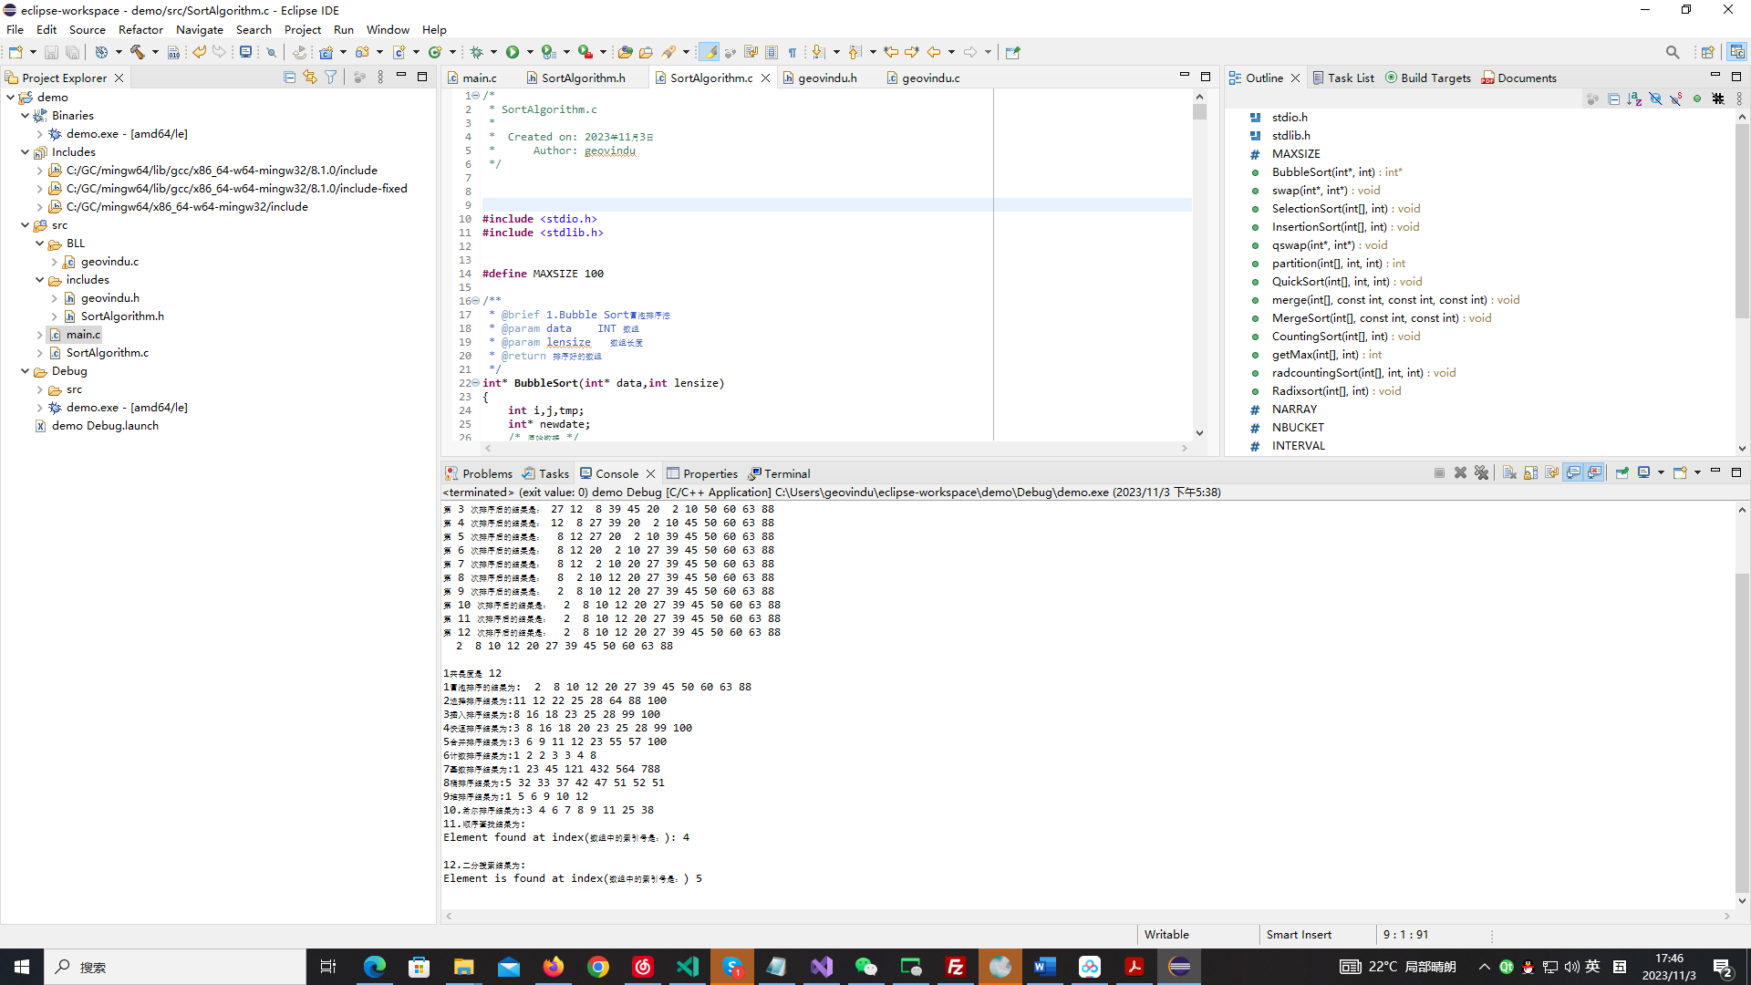
Task: Click the Collapse All icon in Project Explorer
Action: coord(289,78)
